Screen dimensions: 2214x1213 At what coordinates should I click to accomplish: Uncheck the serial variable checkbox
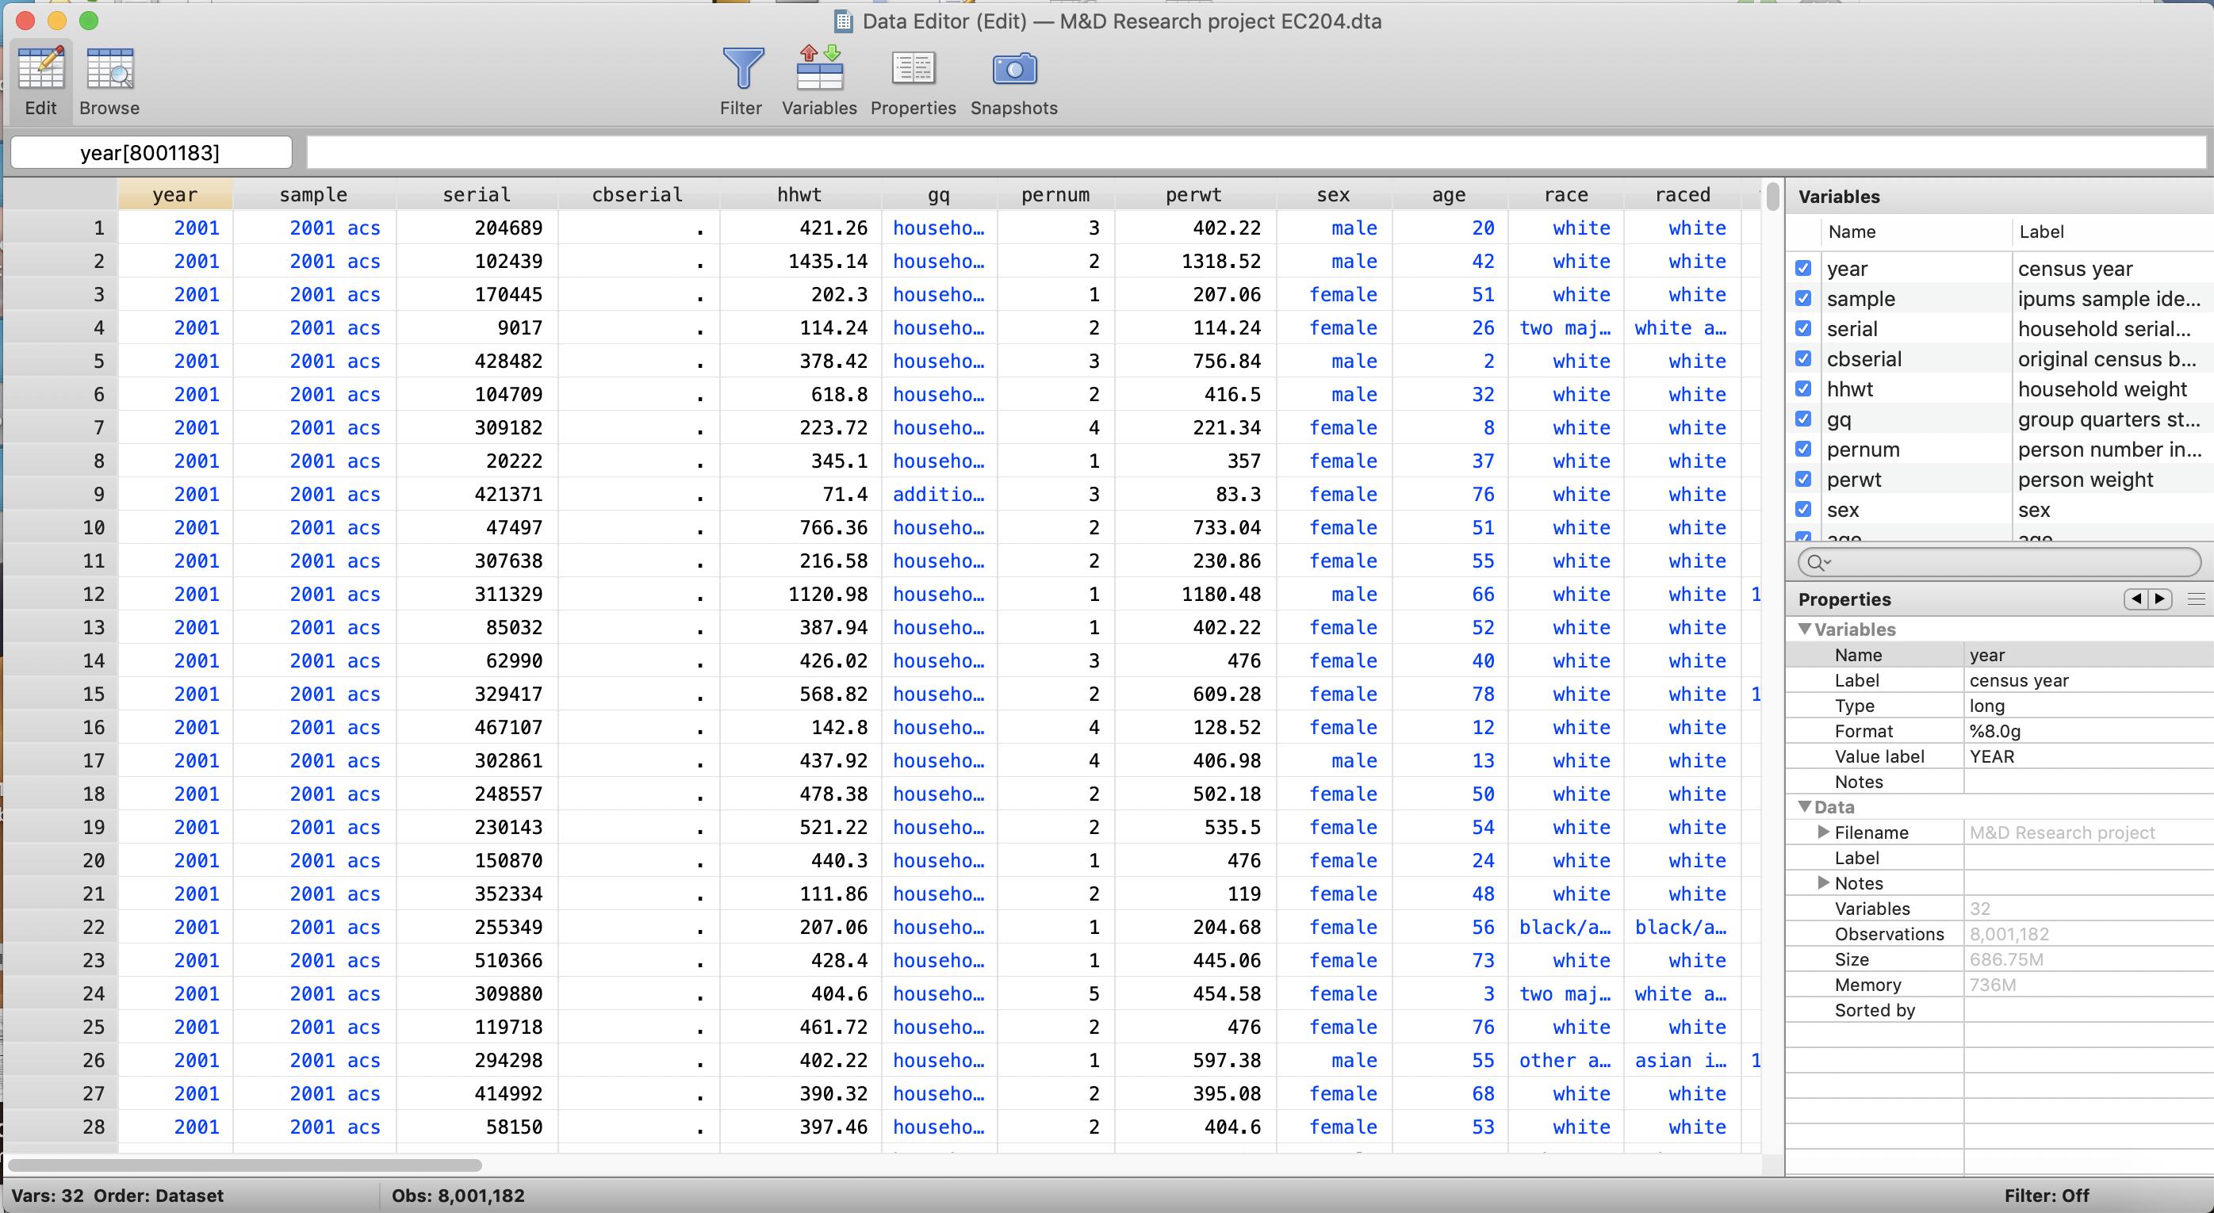[1804, 328]
